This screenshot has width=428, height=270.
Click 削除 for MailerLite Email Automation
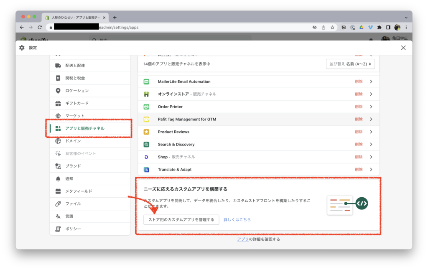(359, 82)
